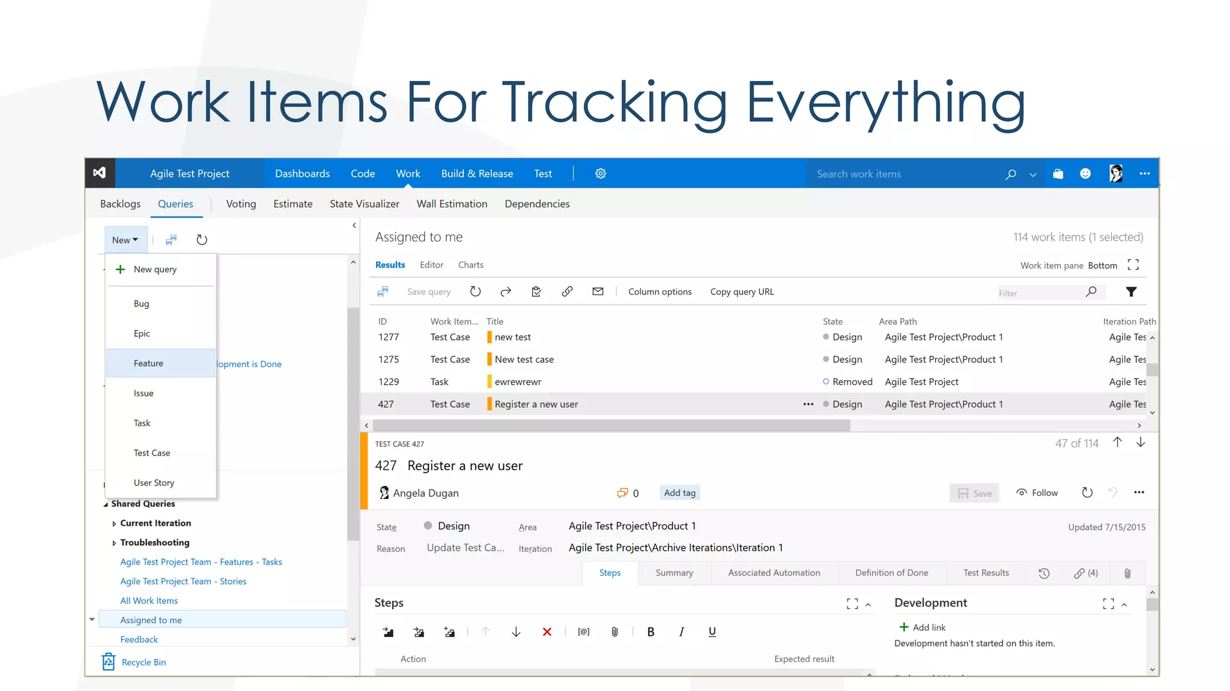1230x691 pixels.
Task: Click the link work items chain icon
Action: (567, 292)
